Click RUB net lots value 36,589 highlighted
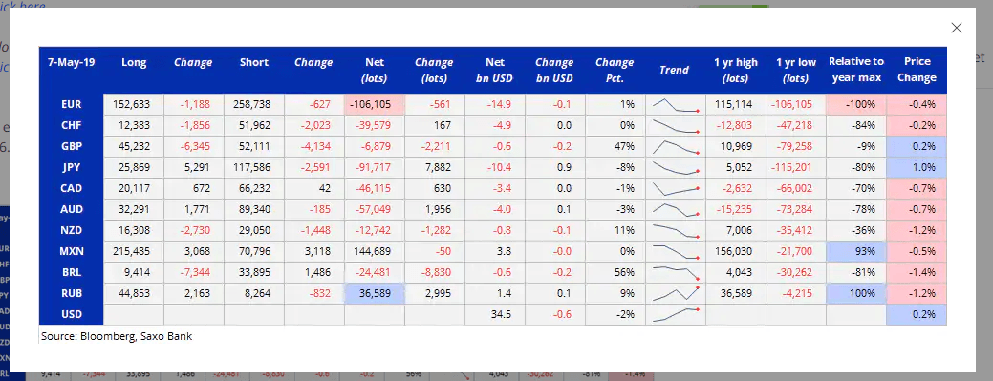 375,293
